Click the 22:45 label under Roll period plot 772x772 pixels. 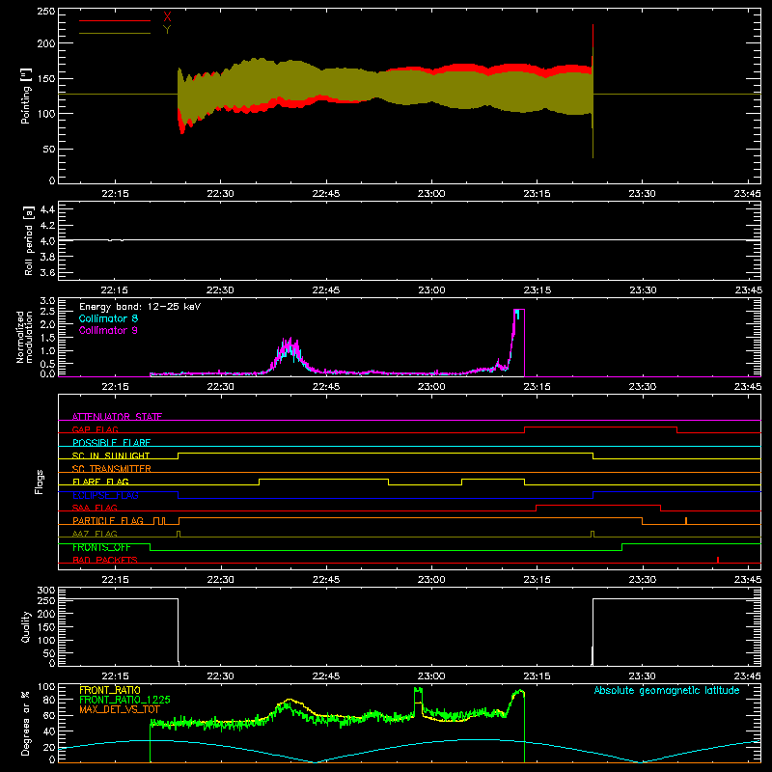[326, 290]
